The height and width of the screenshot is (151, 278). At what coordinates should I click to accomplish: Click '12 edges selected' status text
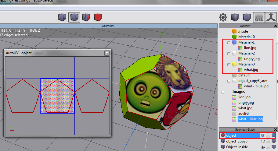pyautogui.click(x=14, y=35)
